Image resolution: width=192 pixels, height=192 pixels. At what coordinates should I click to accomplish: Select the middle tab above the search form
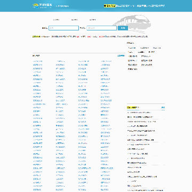[74, 20]
